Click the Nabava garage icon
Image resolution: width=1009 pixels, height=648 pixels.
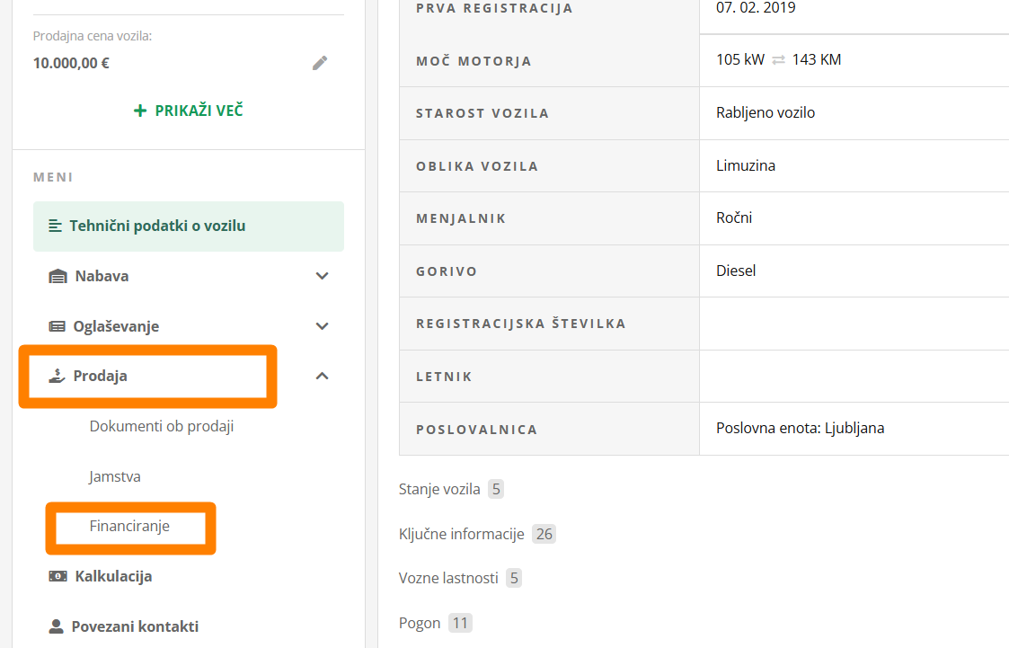click(58, 277)
